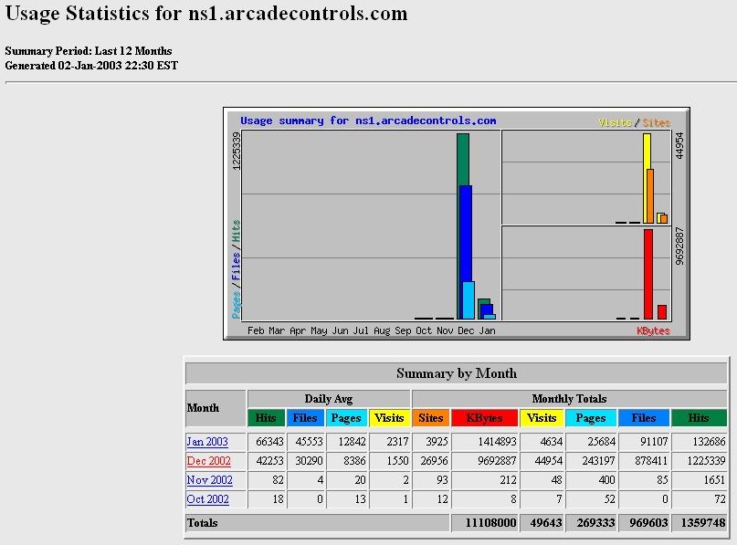Screen dimensions: 737x545
Task: Click the chart title 'Usage summary for ns1.arcadecontrols.com'
Action: [x=368, y=121]
